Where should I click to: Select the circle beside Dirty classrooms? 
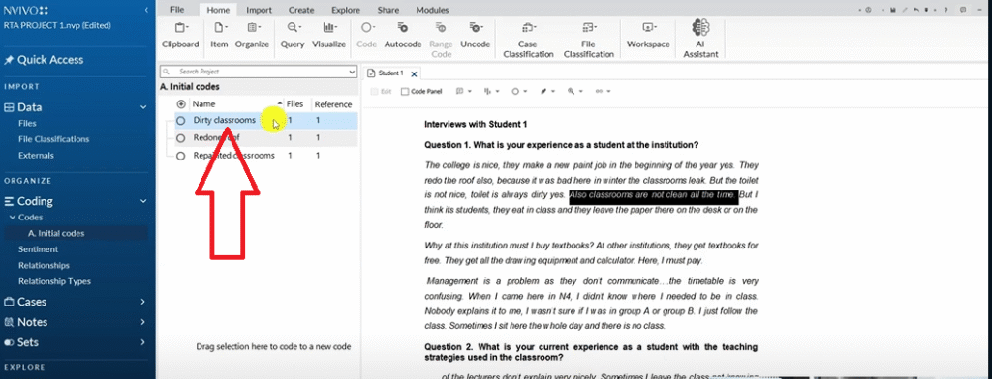point(181,120)
